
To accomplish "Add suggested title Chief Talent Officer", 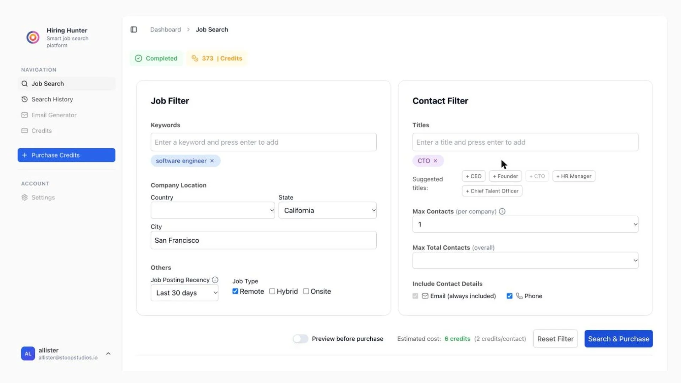I will [492, 191].
